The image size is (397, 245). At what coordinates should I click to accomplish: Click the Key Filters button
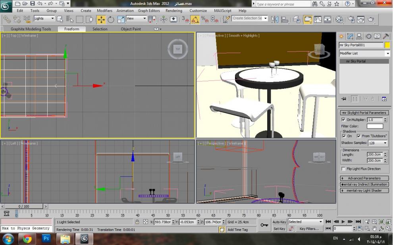coord(309,229)
